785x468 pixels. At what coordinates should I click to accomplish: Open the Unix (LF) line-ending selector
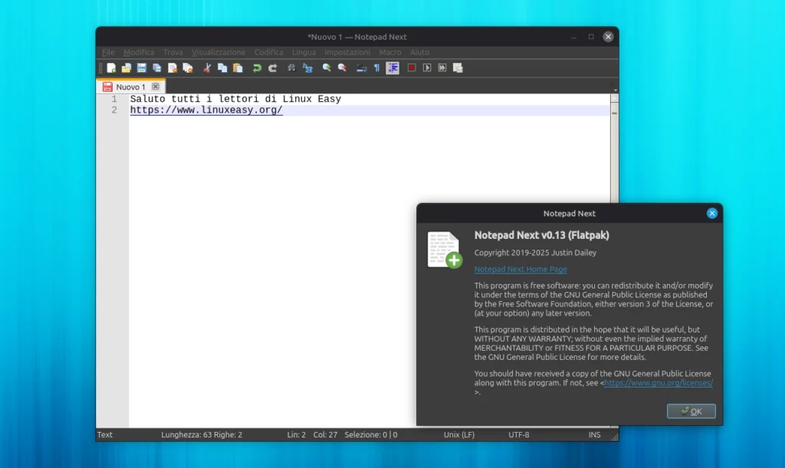point(458,434)
